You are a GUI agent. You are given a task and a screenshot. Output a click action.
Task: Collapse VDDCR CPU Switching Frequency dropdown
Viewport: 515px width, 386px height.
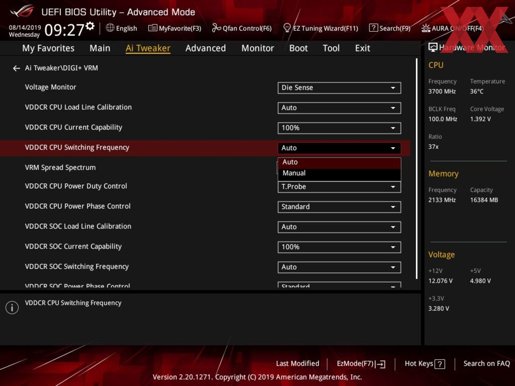(x=339, y=148)
